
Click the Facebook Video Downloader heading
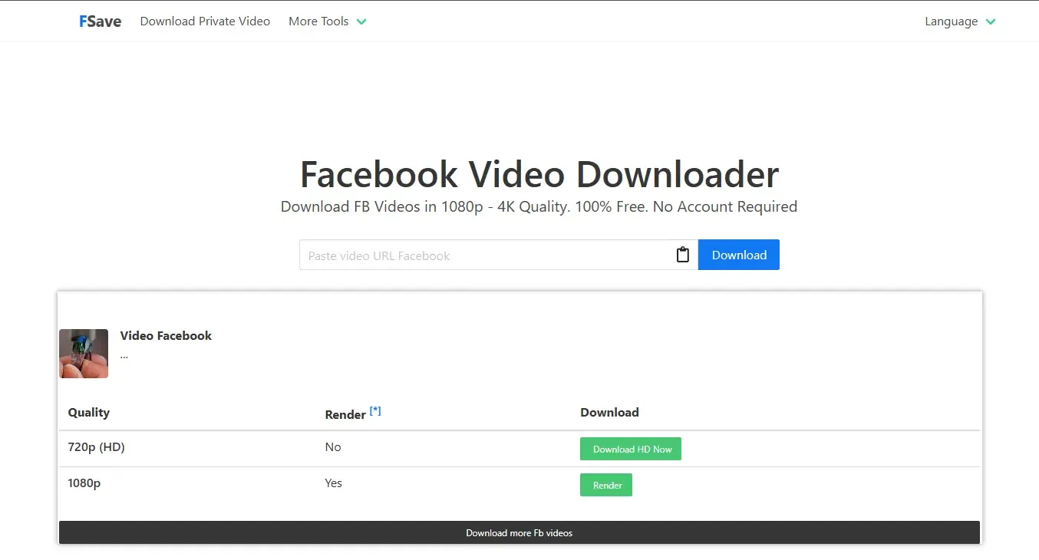539,174
